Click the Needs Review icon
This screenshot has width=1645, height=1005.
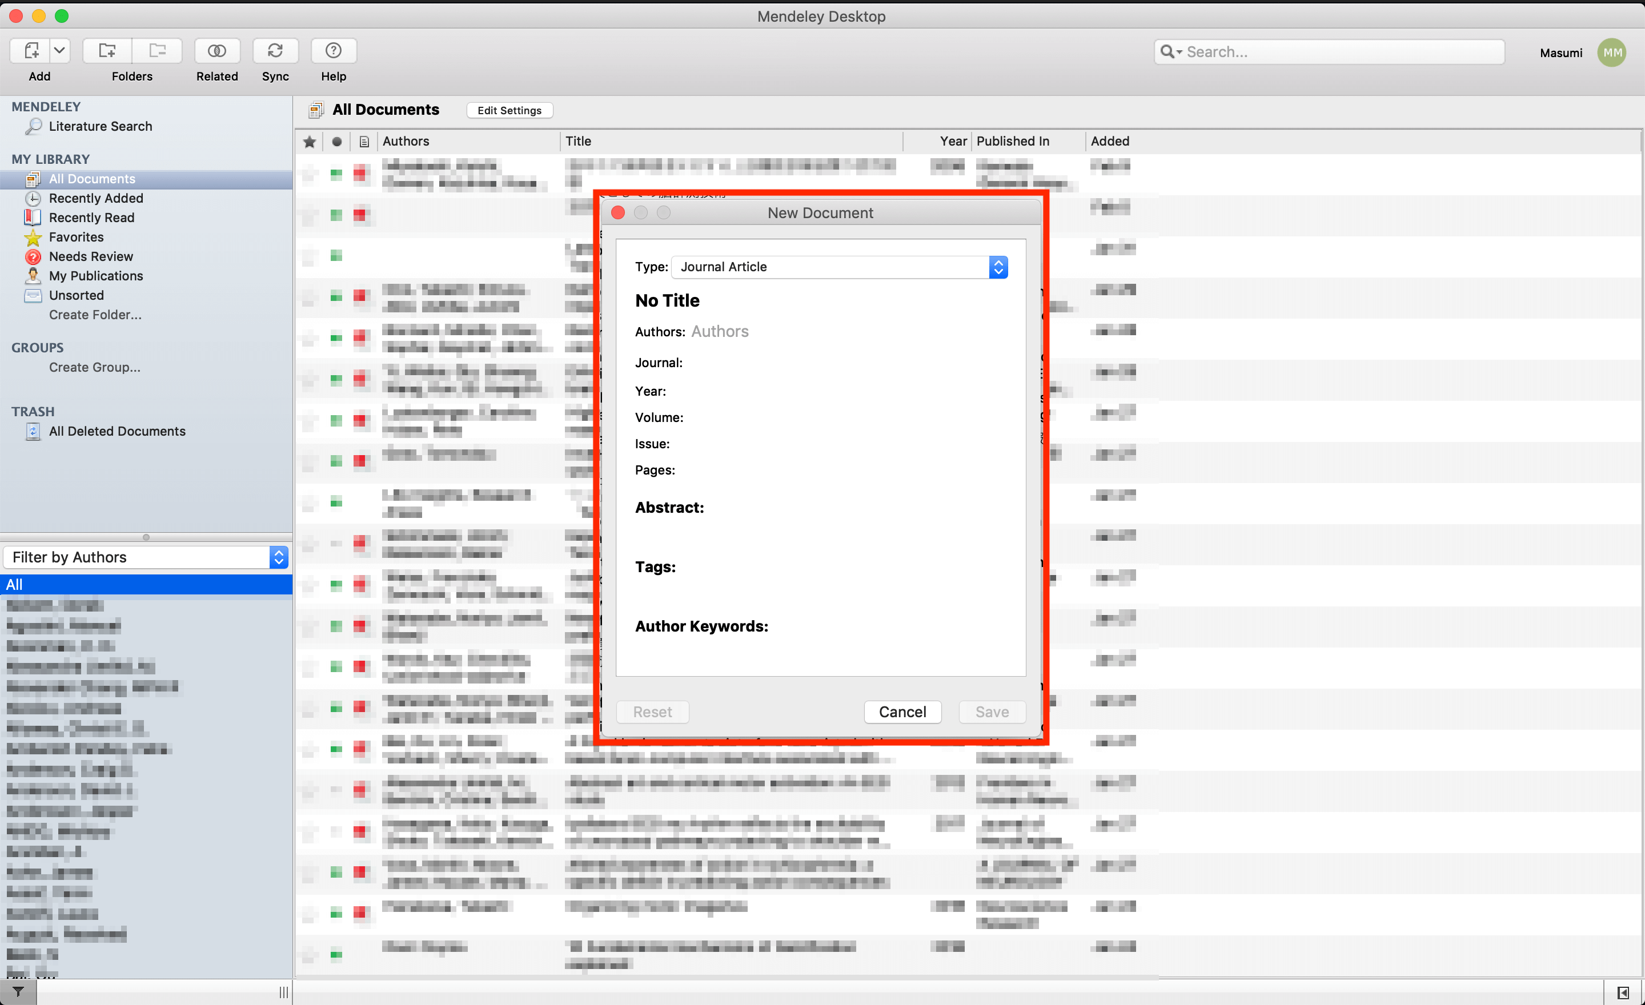(34, 256)
